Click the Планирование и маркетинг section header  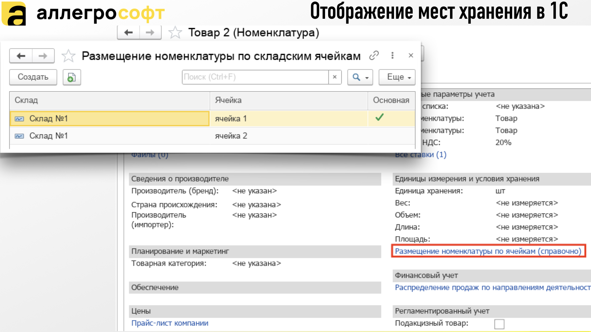tap(255, 251)
